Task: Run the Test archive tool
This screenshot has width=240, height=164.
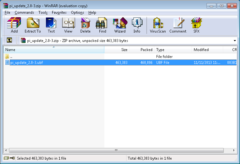Action: pyautogui.click(x=51, y=25)
